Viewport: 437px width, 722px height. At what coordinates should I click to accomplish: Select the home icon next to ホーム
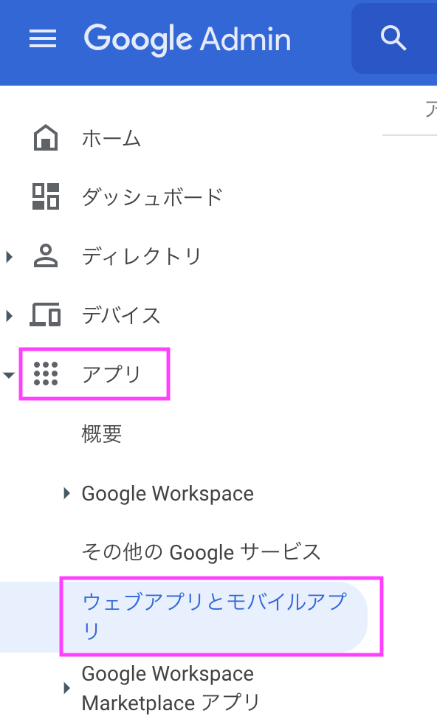(x=46, y=137)
